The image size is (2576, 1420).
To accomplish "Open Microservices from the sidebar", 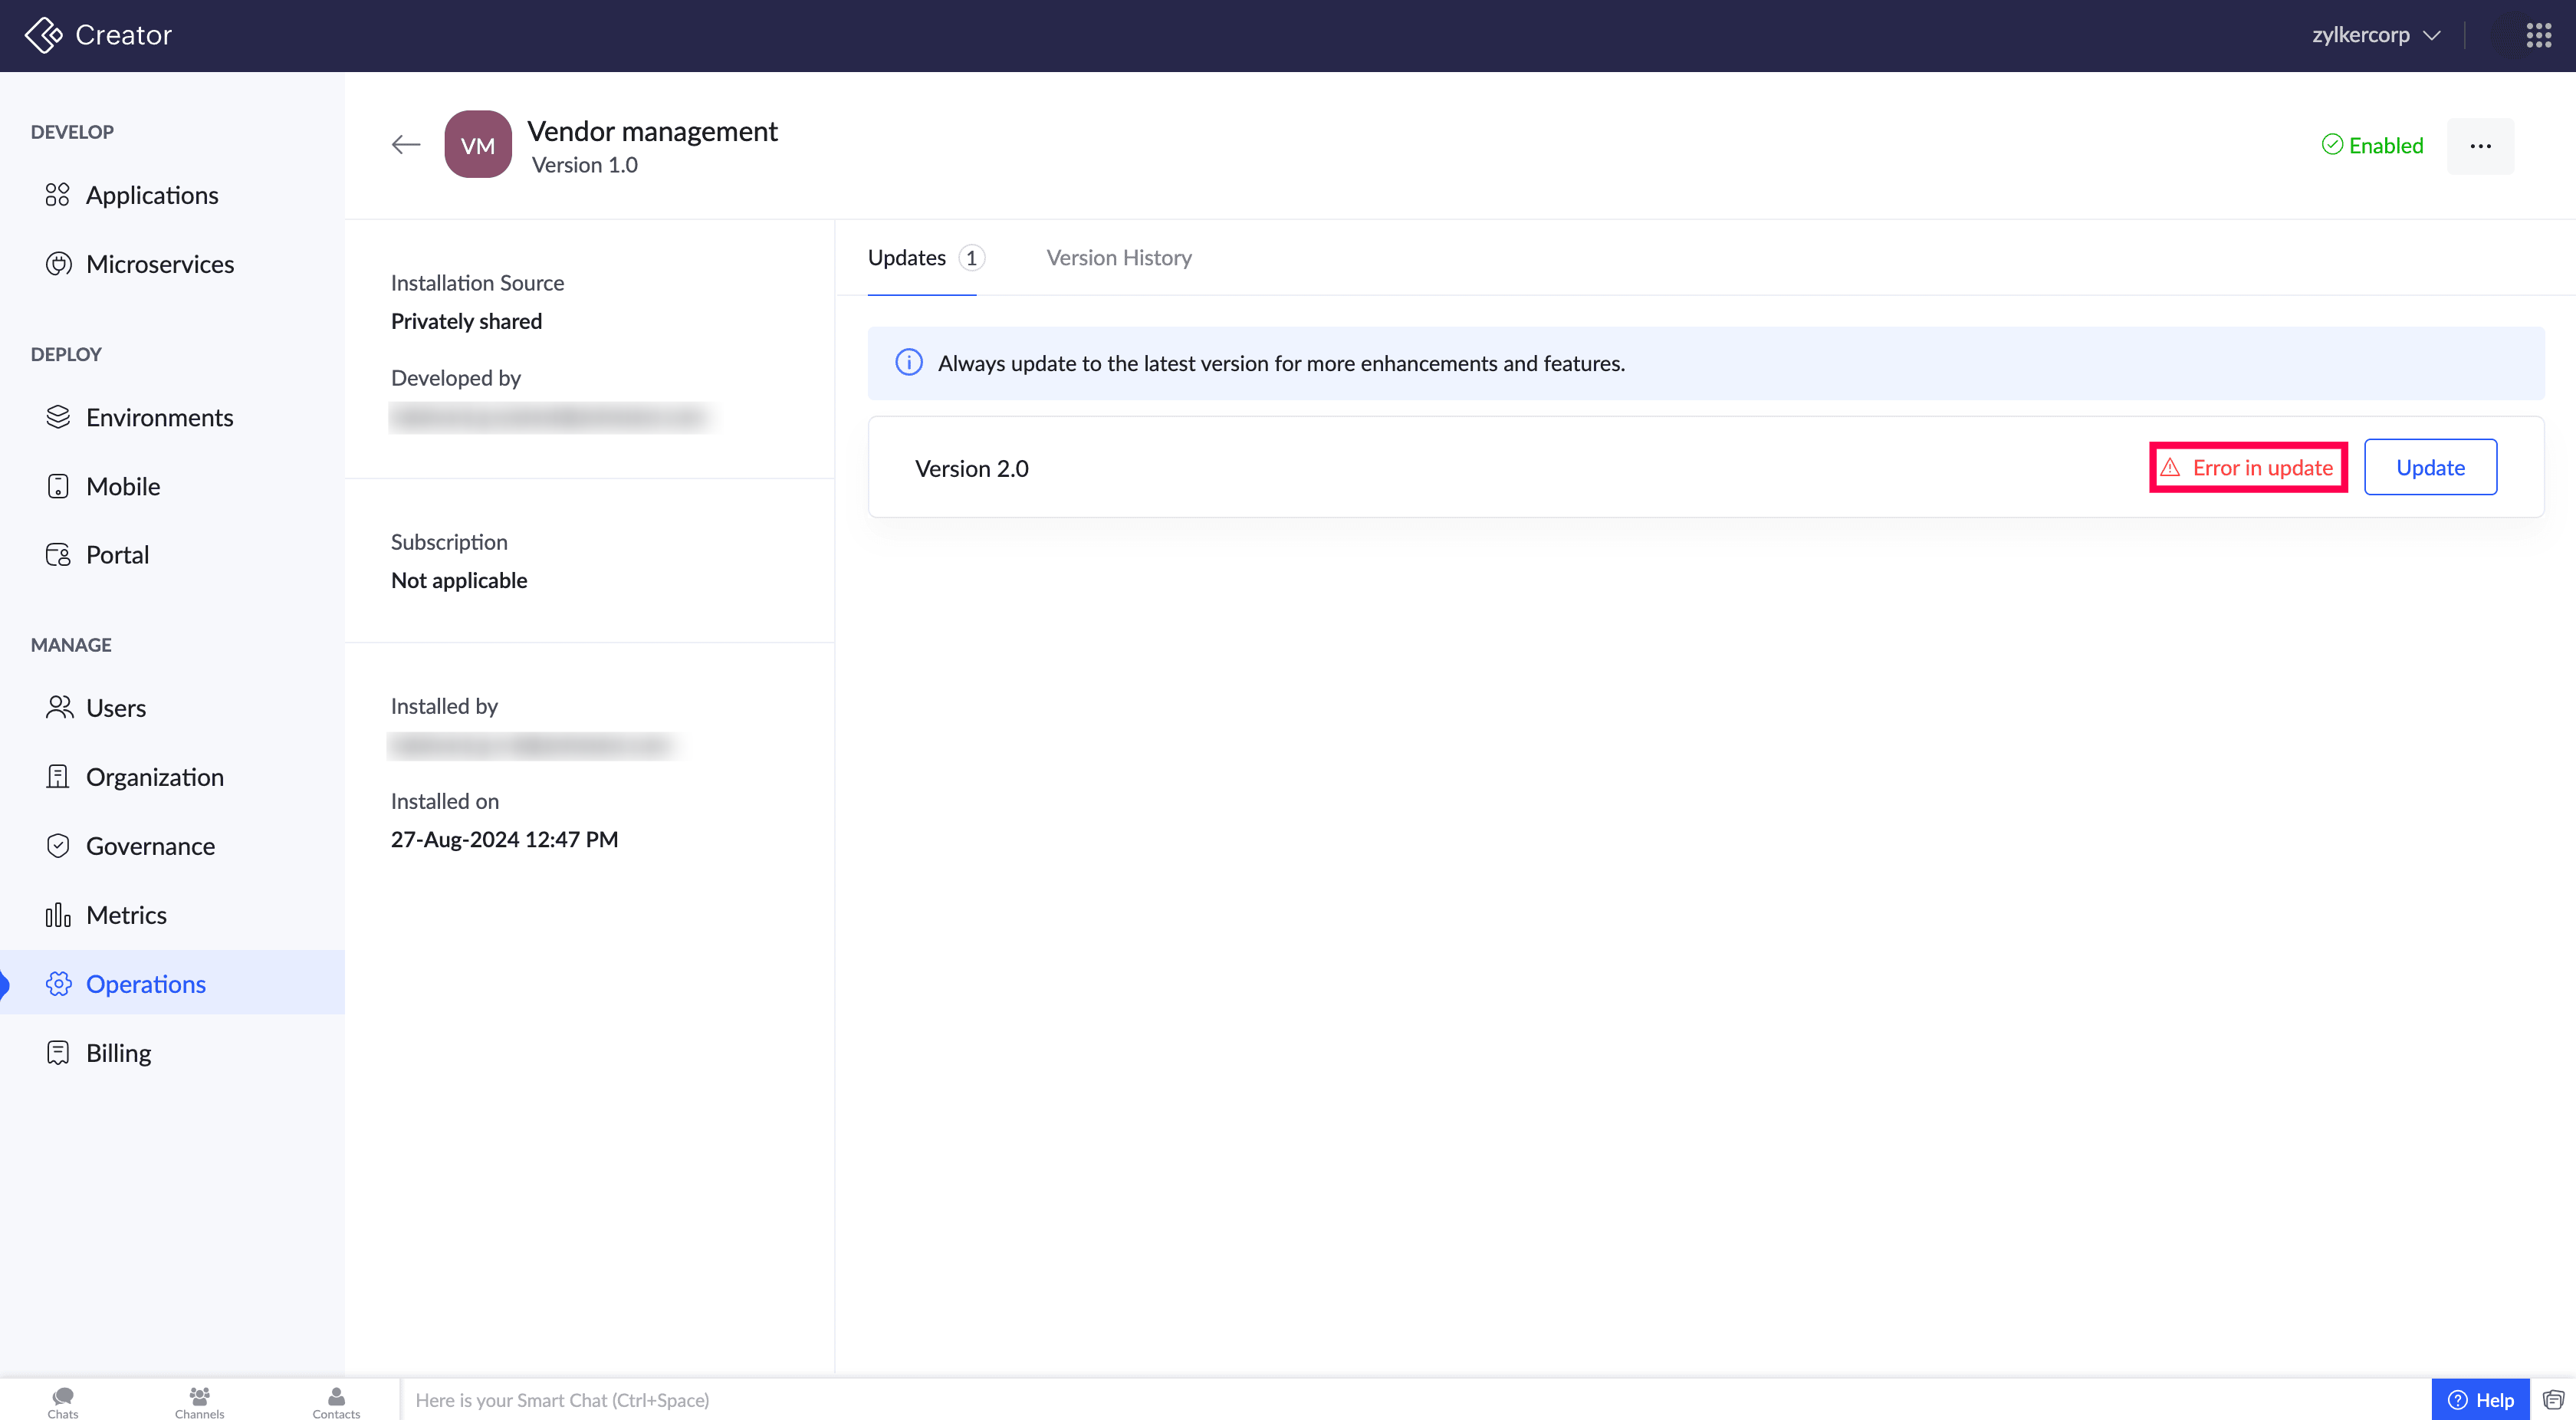I will [159, 264].
